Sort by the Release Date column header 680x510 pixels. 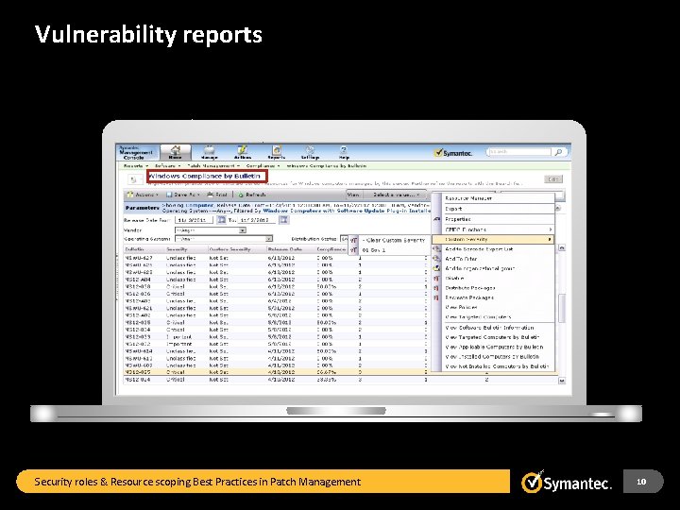(285, 249)
